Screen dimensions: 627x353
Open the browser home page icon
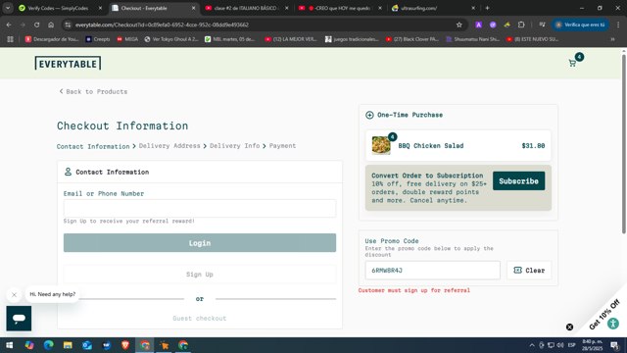point(51,25)
